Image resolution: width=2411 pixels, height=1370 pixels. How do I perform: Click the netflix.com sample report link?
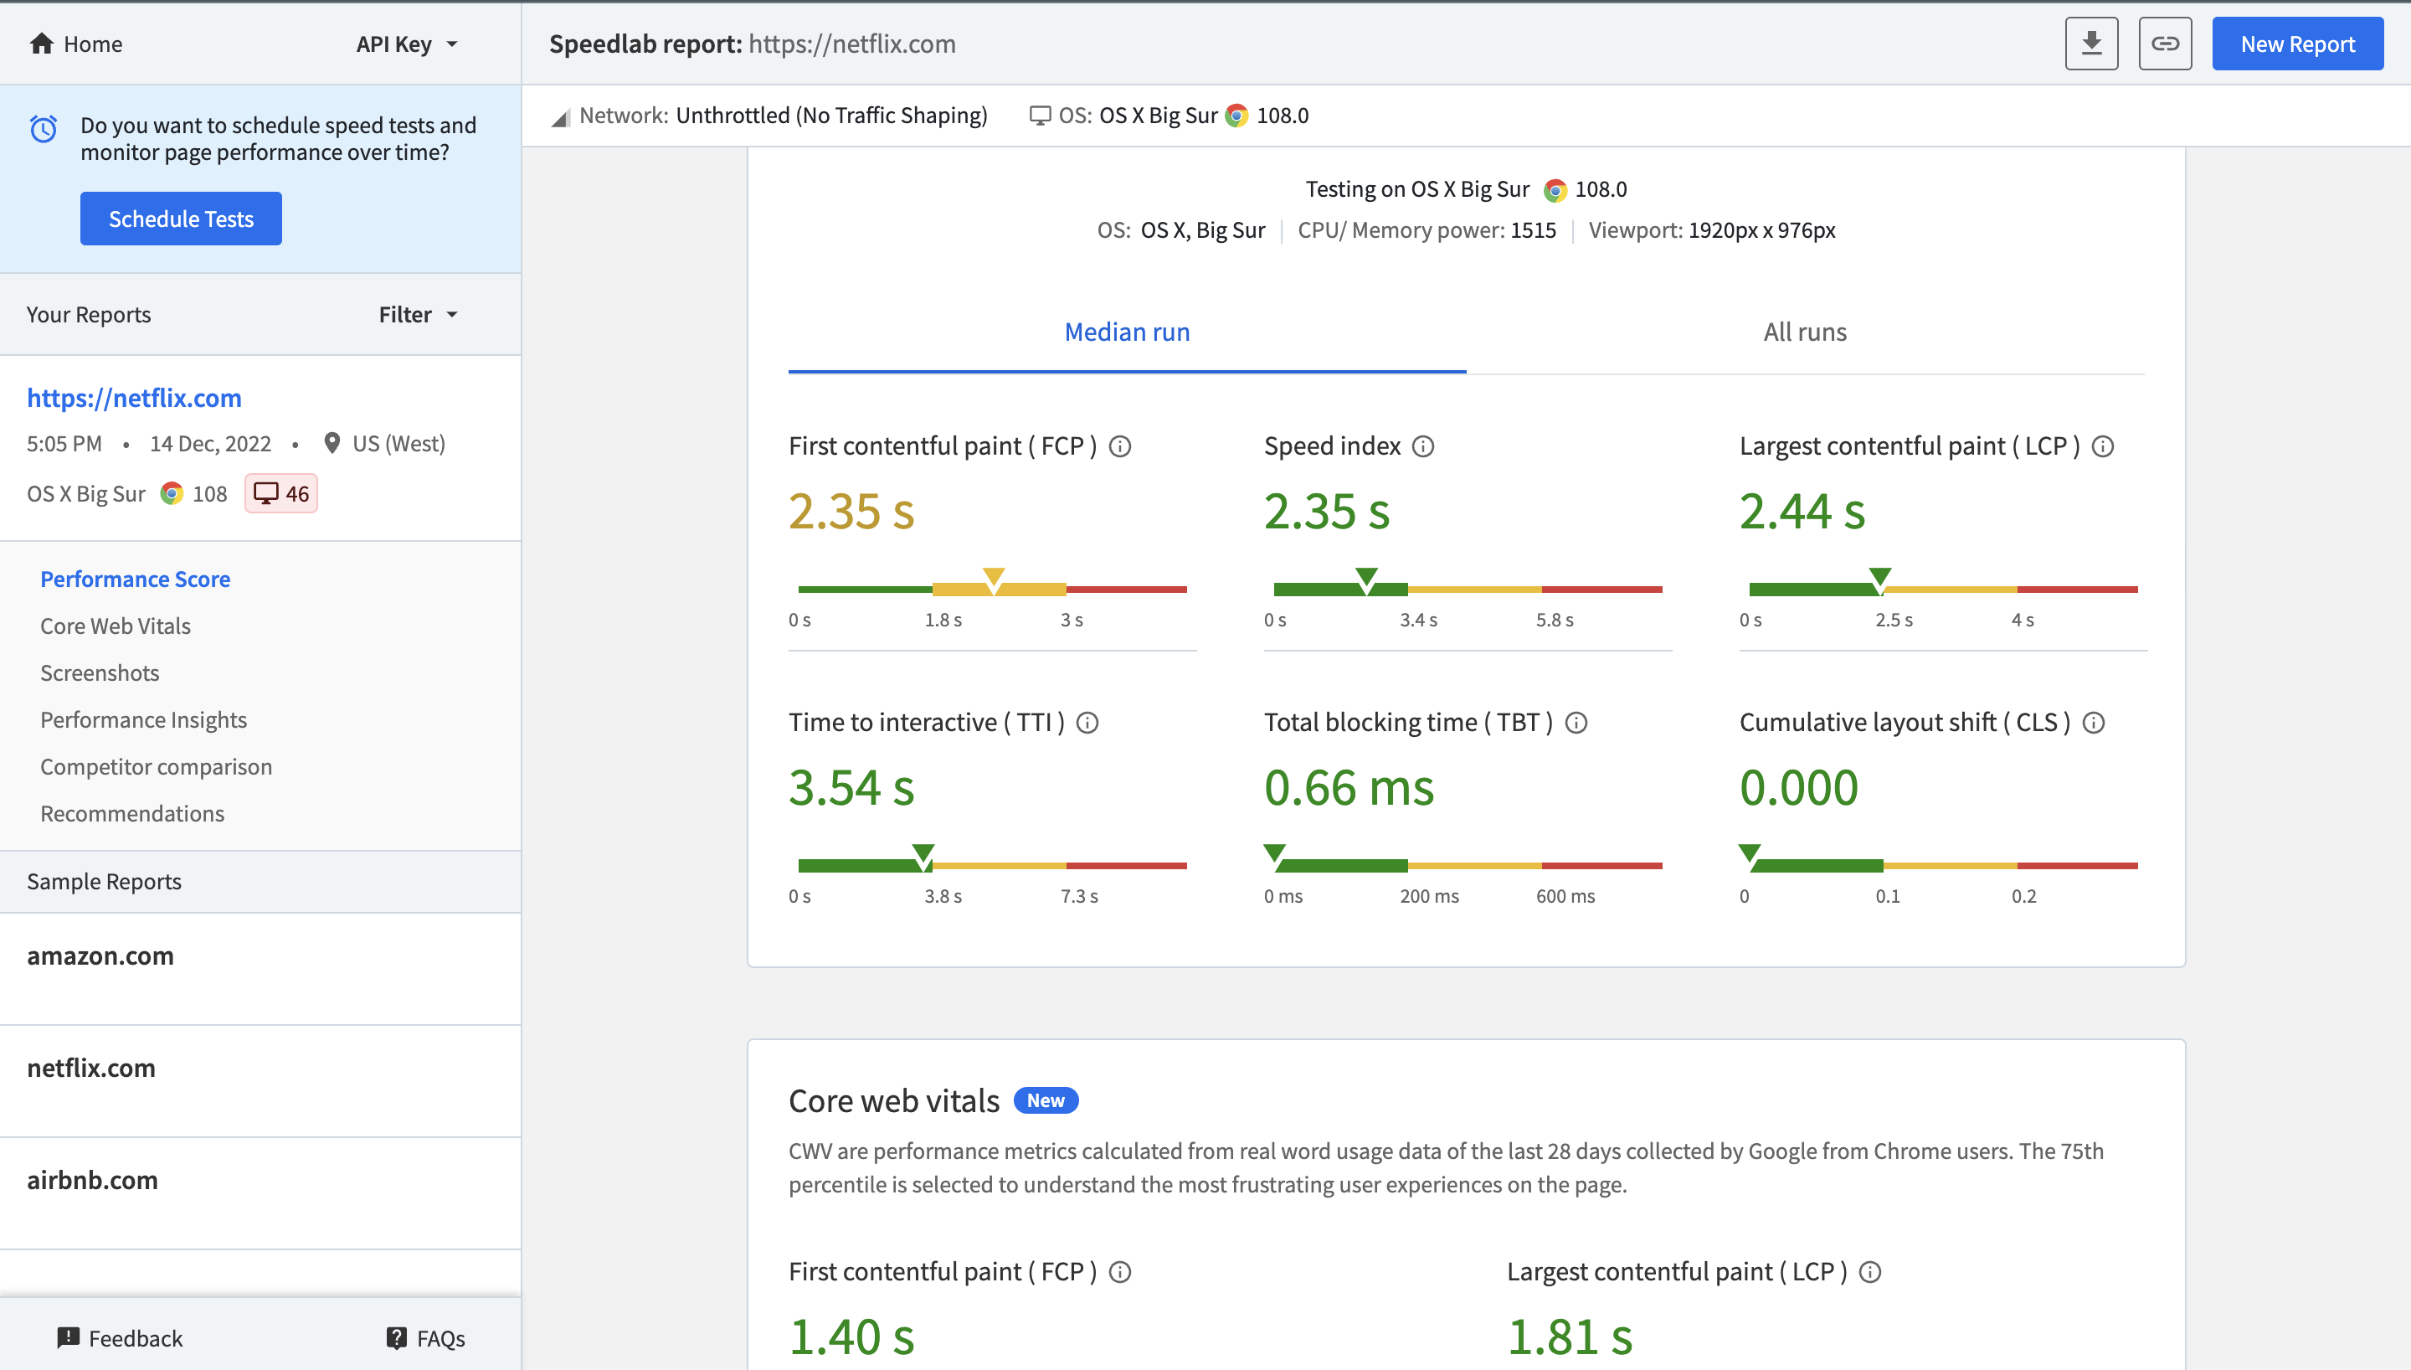point(91,1067)
